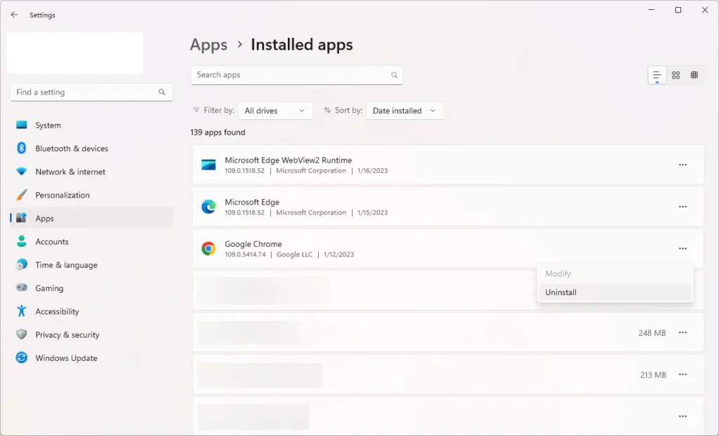Go to Bluetooth & devices settings
Image resolution: width=719 pixels, height=436 pixels.
coord(72,149)
